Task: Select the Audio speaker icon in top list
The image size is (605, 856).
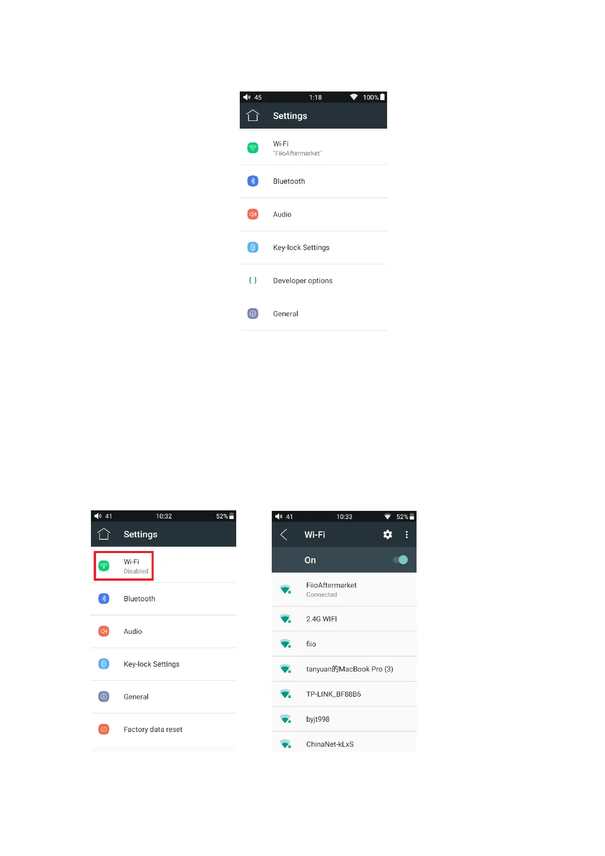Action: [253, 214]
